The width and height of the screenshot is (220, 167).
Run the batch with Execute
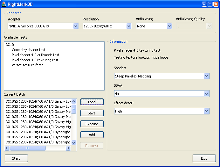coord(92,124)
